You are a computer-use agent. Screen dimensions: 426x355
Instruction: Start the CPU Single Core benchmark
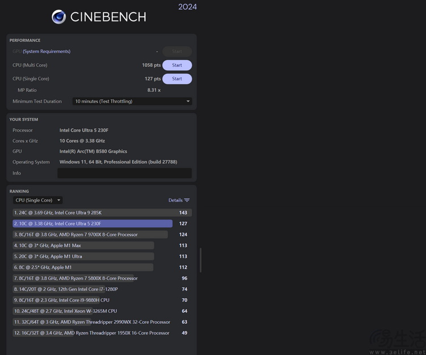coord(177,79)
